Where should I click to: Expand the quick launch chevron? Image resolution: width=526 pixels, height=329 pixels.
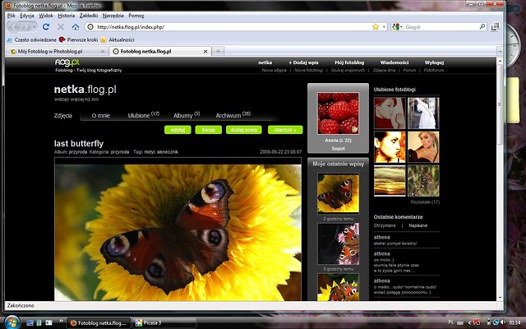pos(61,321)
